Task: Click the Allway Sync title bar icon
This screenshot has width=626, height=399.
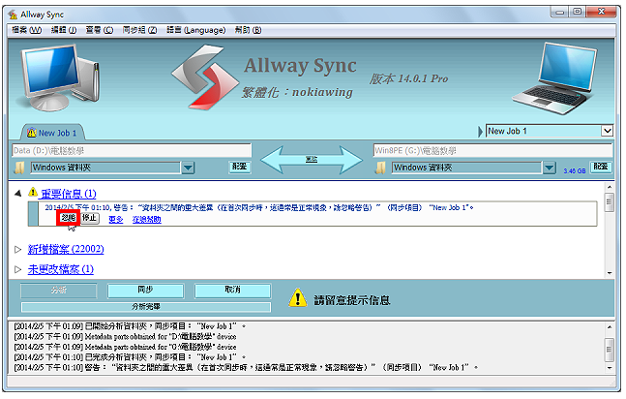Action: pyautogui.click(x=13, y=15)
